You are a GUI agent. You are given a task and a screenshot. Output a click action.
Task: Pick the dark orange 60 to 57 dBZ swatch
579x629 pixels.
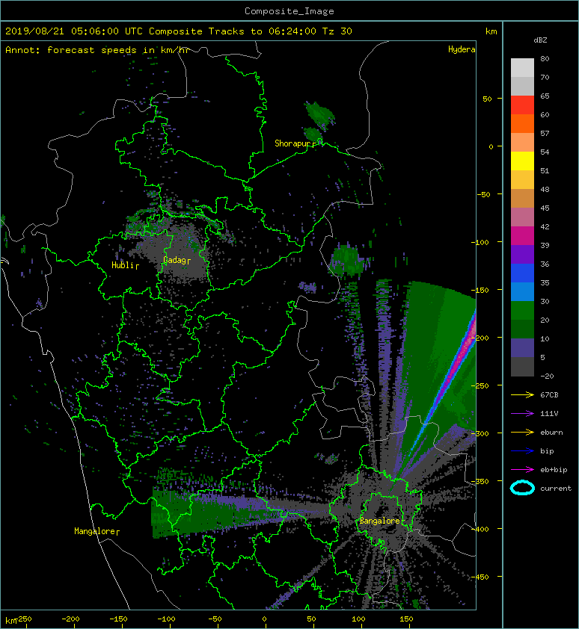coord(522,124)
